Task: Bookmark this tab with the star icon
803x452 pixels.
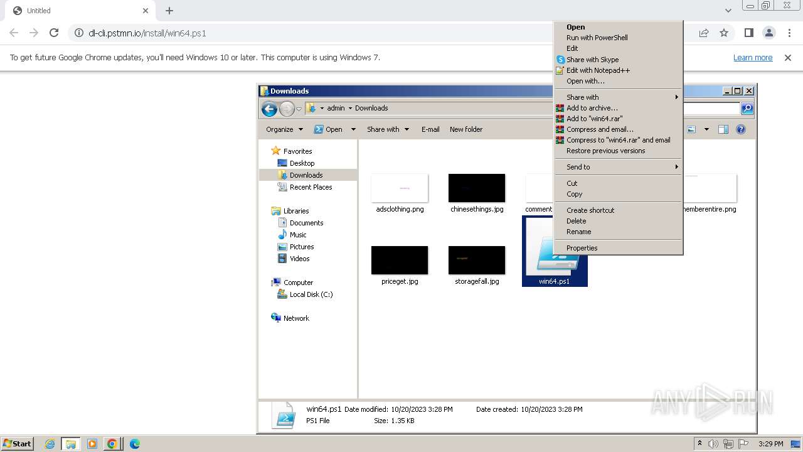Action: point(724,33)
